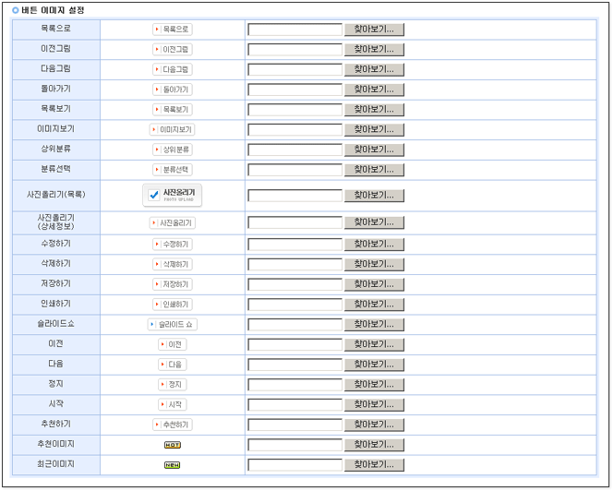Click the 시작 row file path field
Image resolution: width=614 pixels, height=491 pixels.
tap(295, 405)
